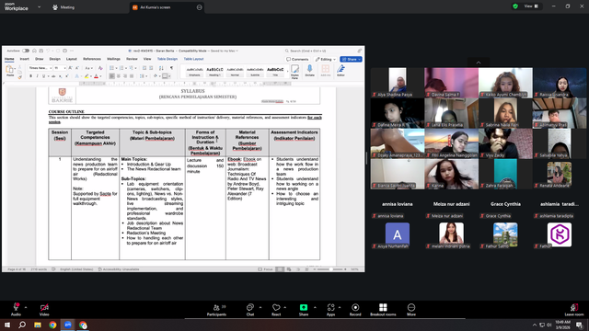Open the Insert ribbon tab
The image size is (589, 331).
25,59
